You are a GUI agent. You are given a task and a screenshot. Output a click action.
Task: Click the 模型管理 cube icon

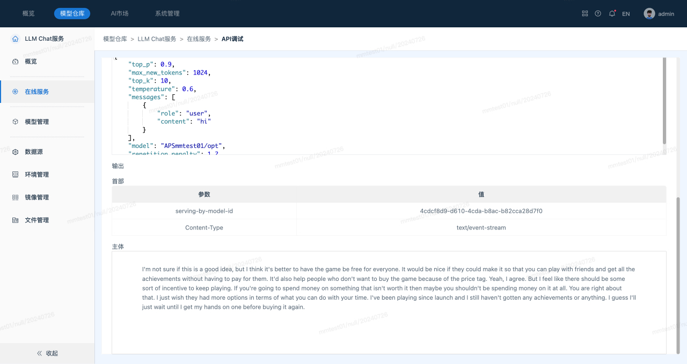15,122
